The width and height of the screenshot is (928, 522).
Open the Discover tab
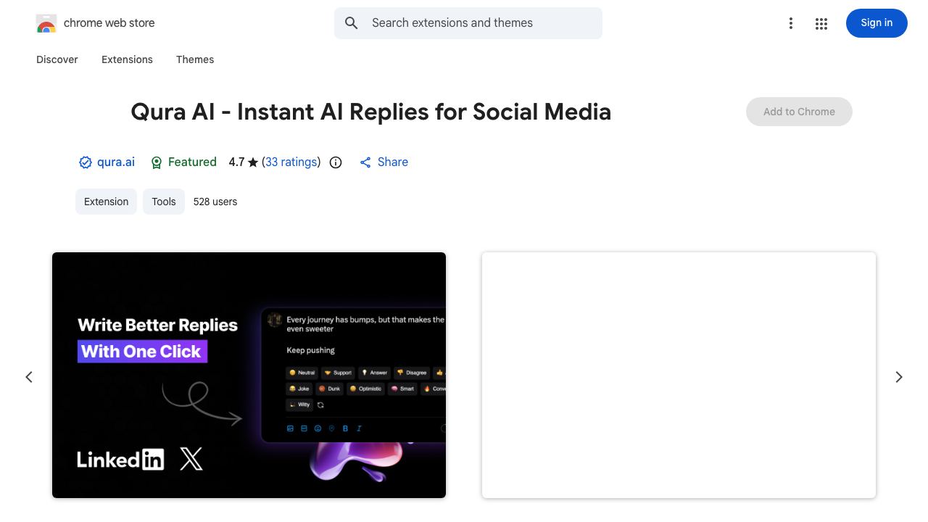pos(57,59)
